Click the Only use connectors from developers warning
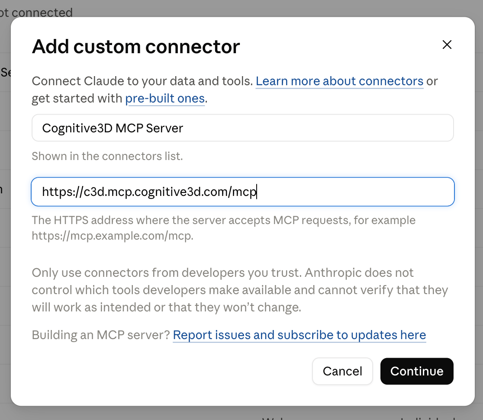The height and width of the screenshot is (420, 483). click(x=240, y=290)
